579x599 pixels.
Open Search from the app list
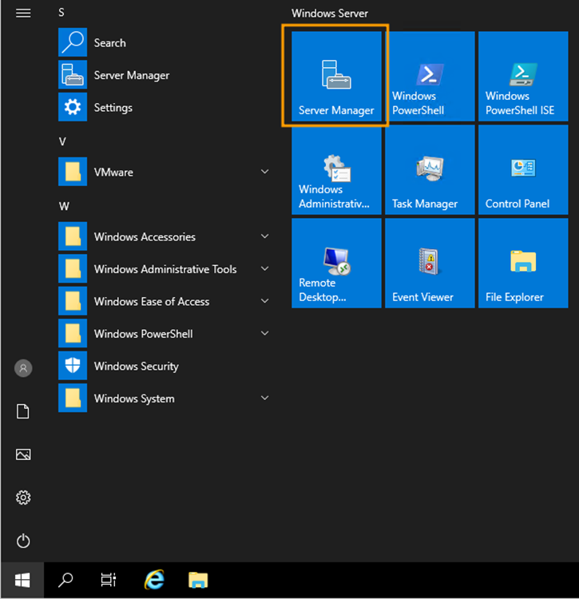(x=166, y=42)
